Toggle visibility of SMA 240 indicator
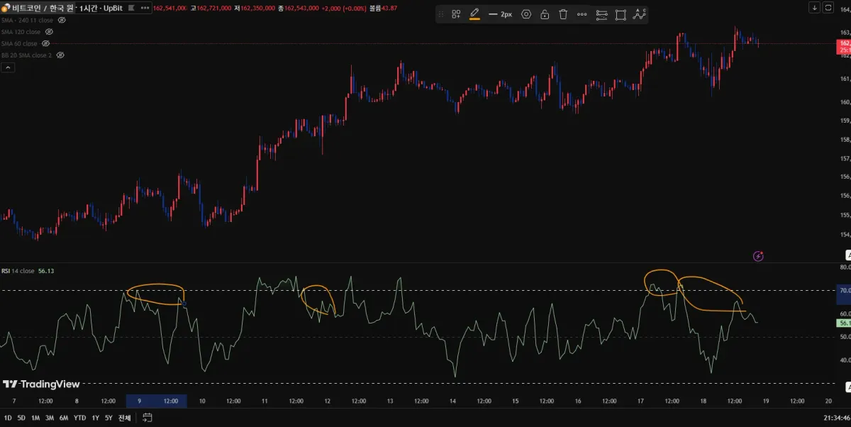Viewport: 851px width, 427px height. (x=62, y=21)
